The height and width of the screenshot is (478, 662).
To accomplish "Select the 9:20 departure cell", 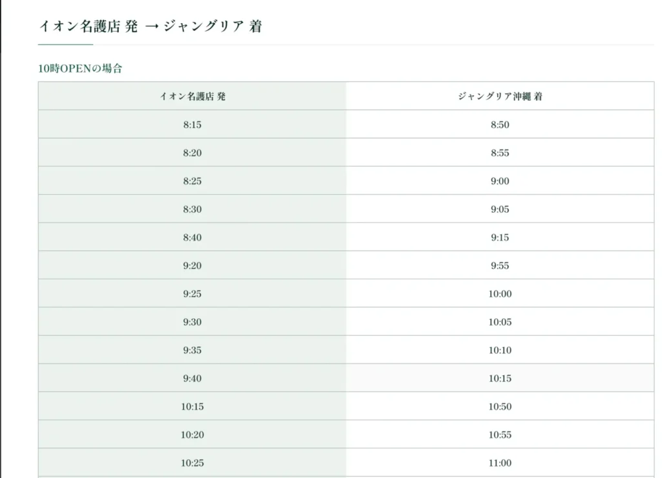I will [x=192, y=266].
